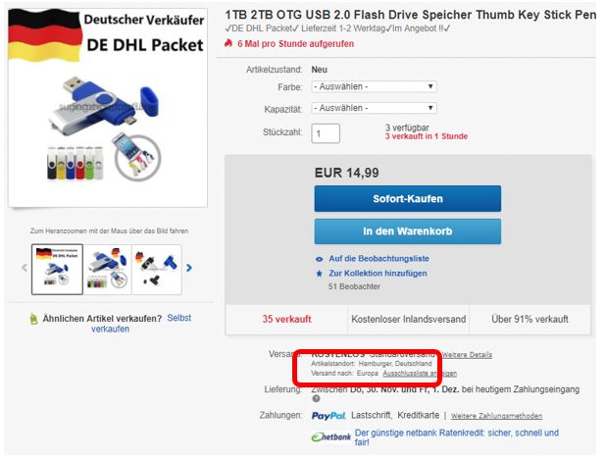Open the Selbst verkaufen link
The height and width of the screenshot is (460, 605).
point(141,324)
